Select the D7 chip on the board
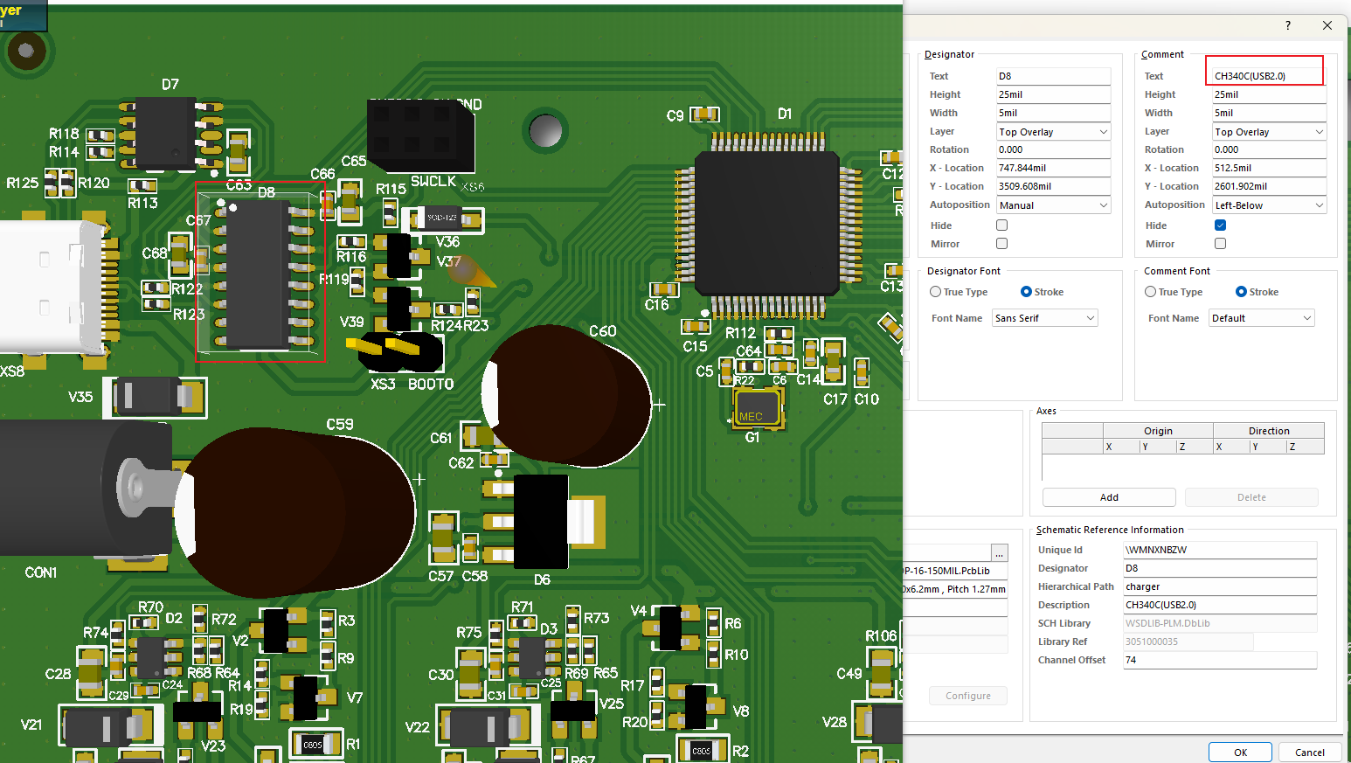Viewport: 1351px width, 763px height. coord(166,134)
